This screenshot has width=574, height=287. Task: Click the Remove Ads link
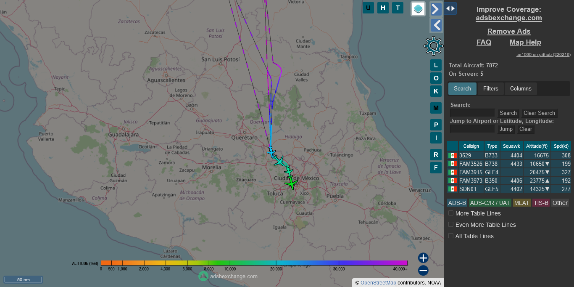(x=508, y=32)
